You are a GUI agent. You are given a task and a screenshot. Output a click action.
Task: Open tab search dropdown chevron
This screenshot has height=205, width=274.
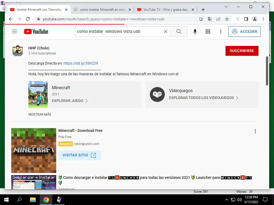point(226,7)
